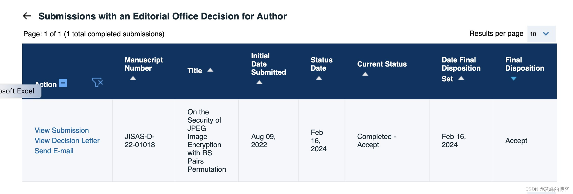
Task: Open the View Decision Letter link
Action: [x=67, y=141]
